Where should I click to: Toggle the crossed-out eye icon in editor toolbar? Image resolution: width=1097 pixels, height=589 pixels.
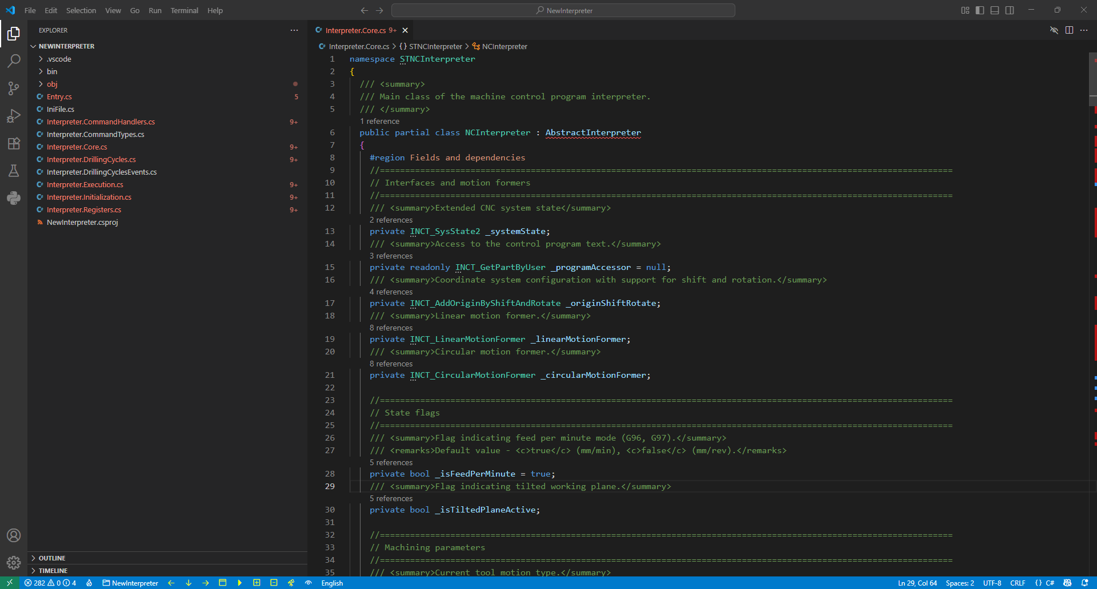click(1054, 30)
